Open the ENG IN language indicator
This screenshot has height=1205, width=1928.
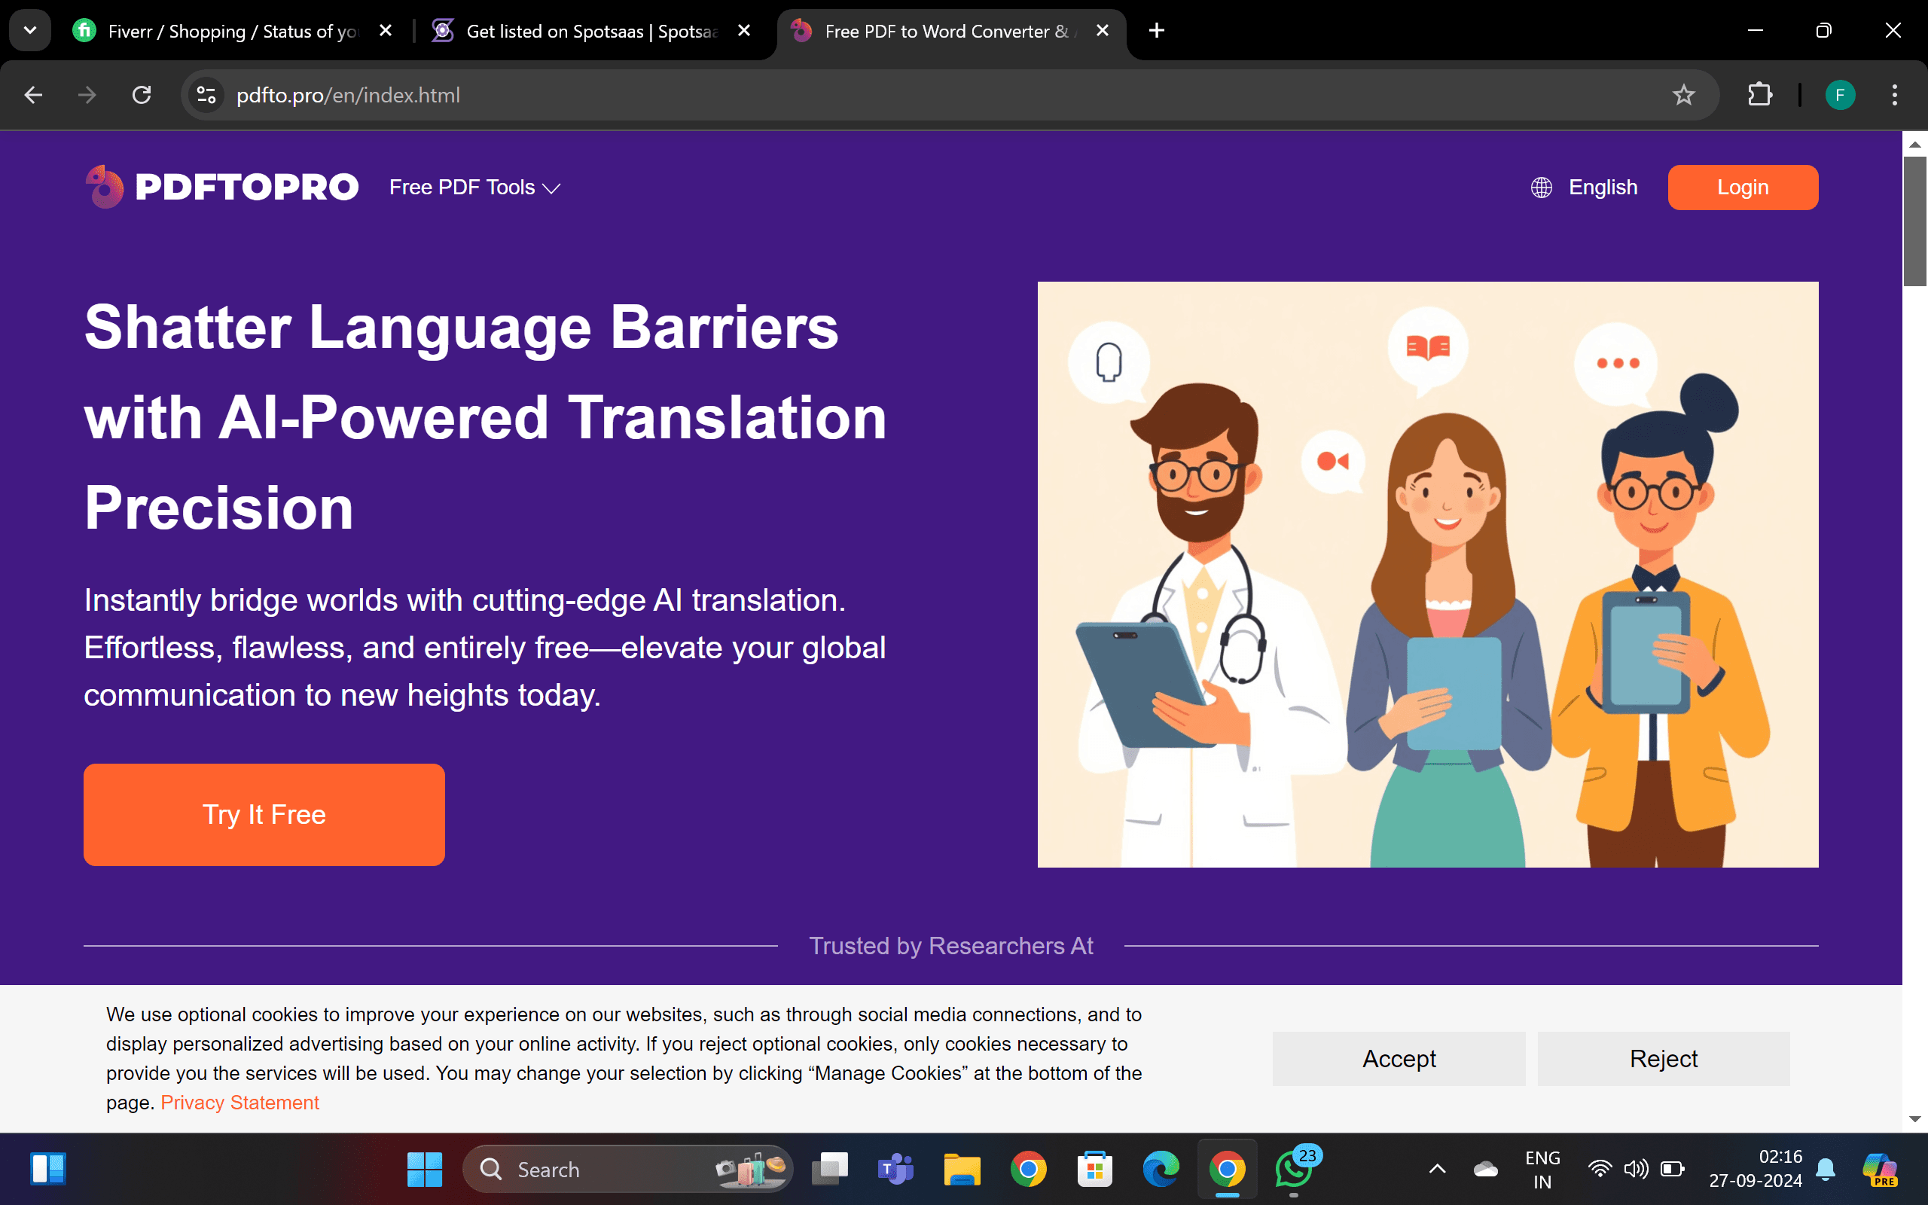tap(1542, 1169)
